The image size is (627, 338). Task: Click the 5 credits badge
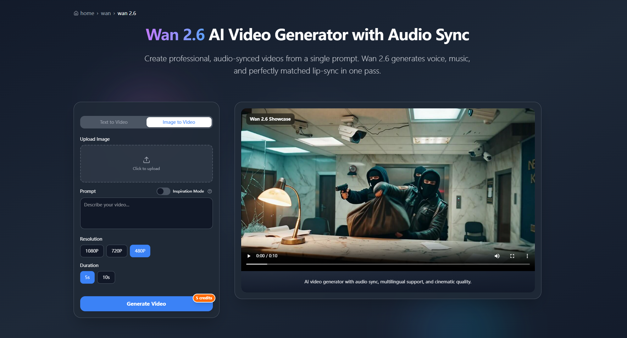pyautogui.click(x=204, y=298)
